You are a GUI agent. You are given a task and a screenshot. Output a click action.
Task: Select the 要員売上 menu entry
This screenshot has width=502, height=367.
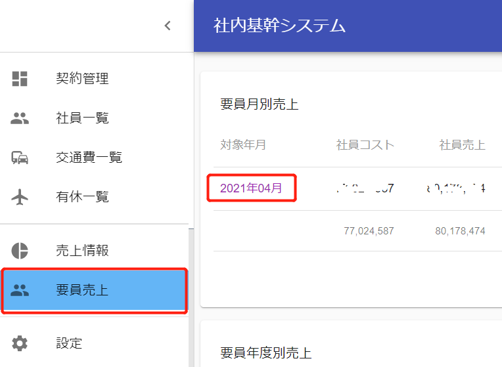tap(82, 290)
